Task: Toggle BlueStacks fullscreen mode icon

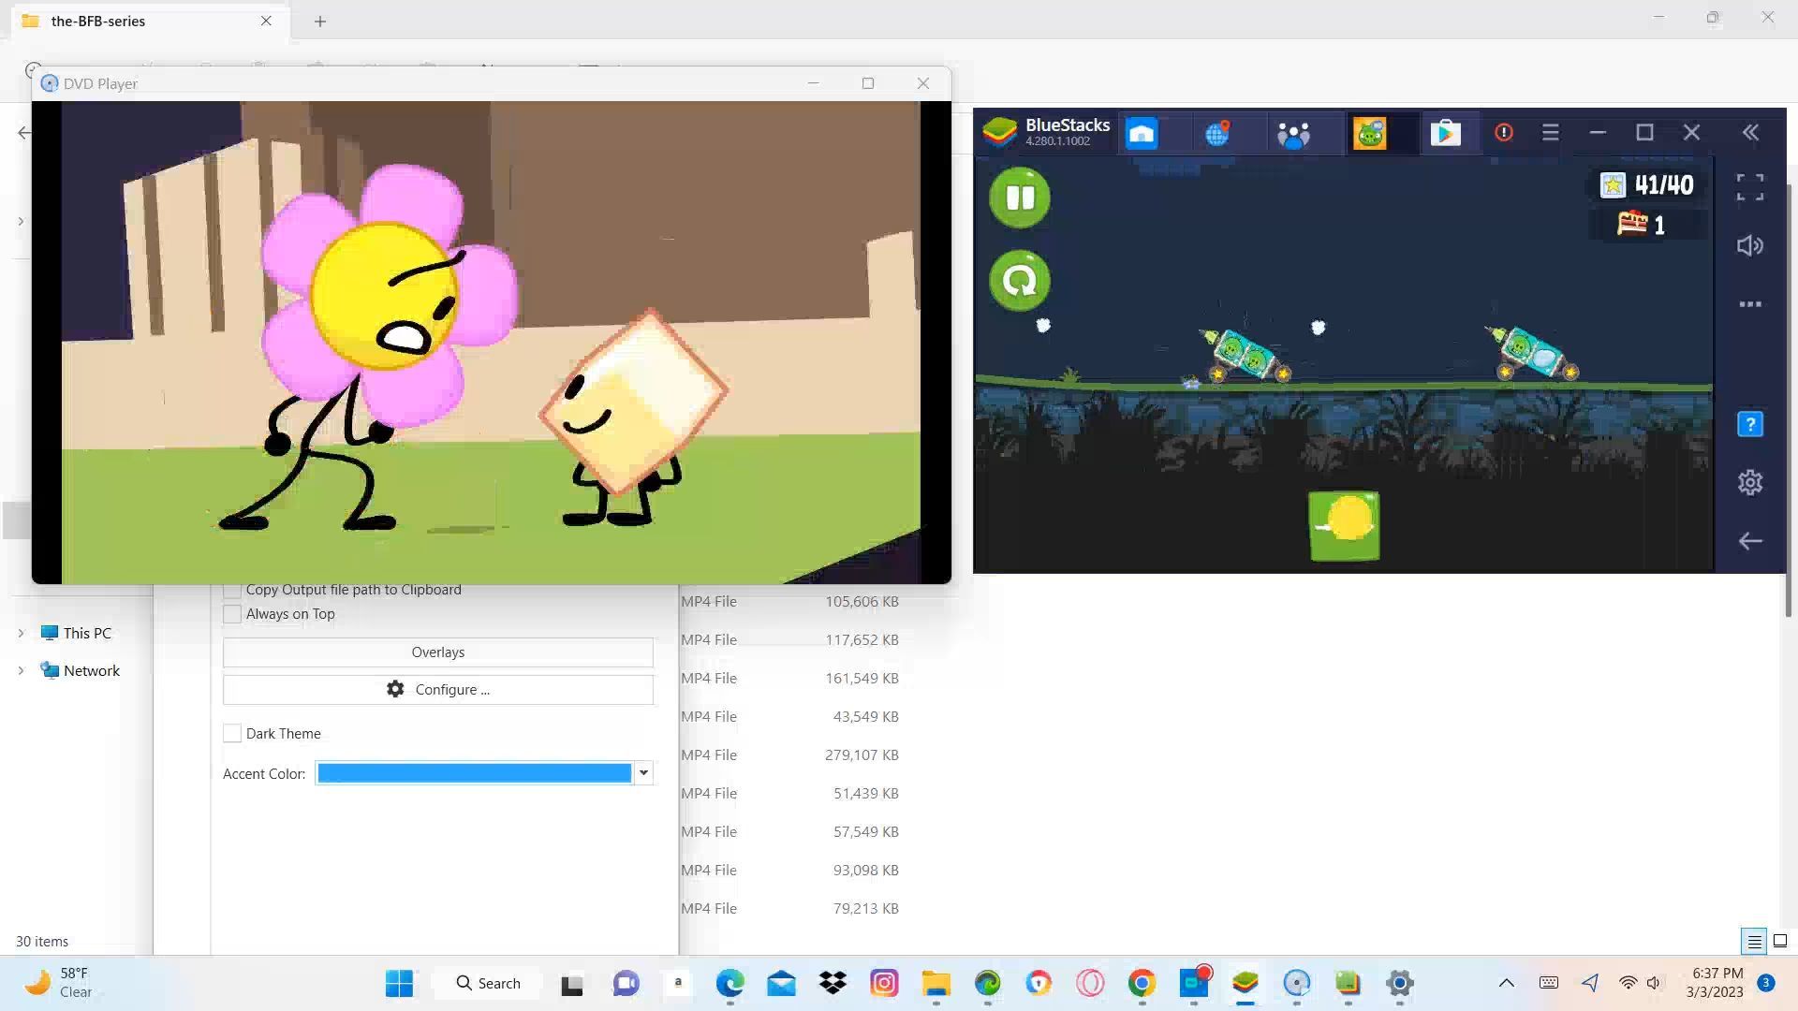Action: pyautogui.click(x=1749, y=187)
